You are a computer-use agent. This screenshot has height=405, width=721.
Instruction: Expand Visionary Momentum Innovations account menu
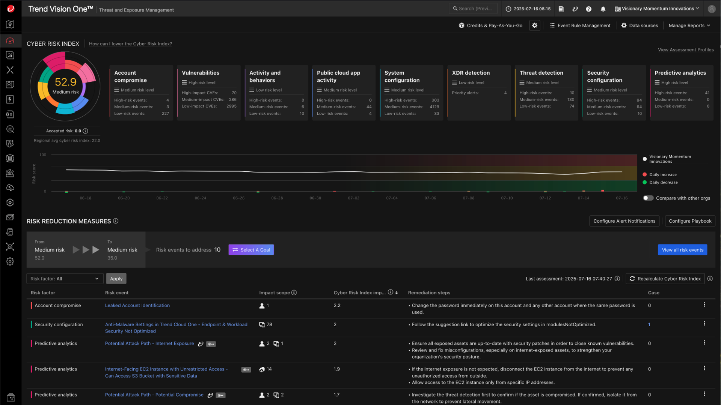[657, 9]
